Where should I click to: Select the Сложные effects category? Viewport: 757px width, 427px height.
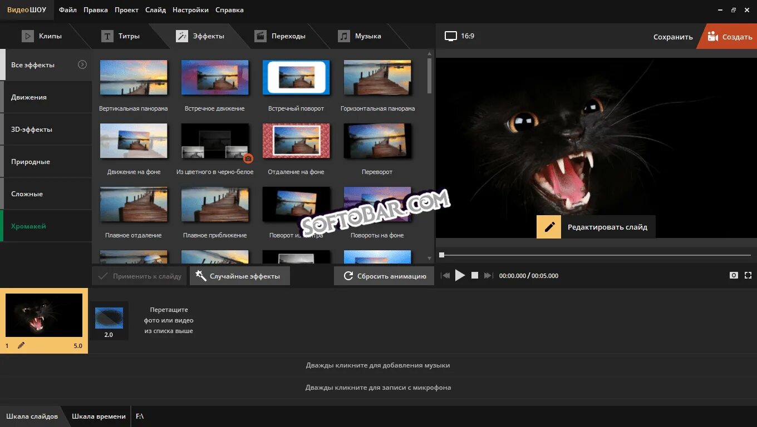coord(46,194)
